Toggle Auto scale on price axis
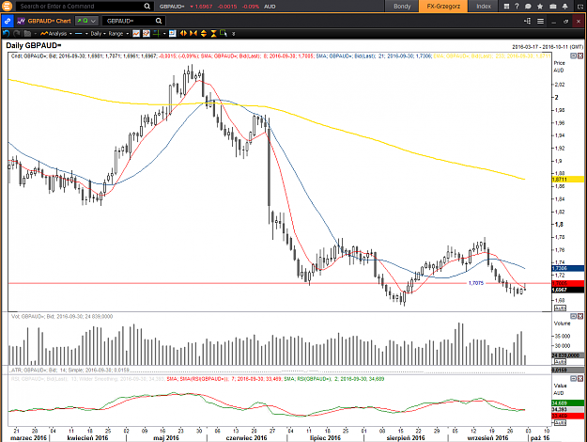 [x=560, y=308]
